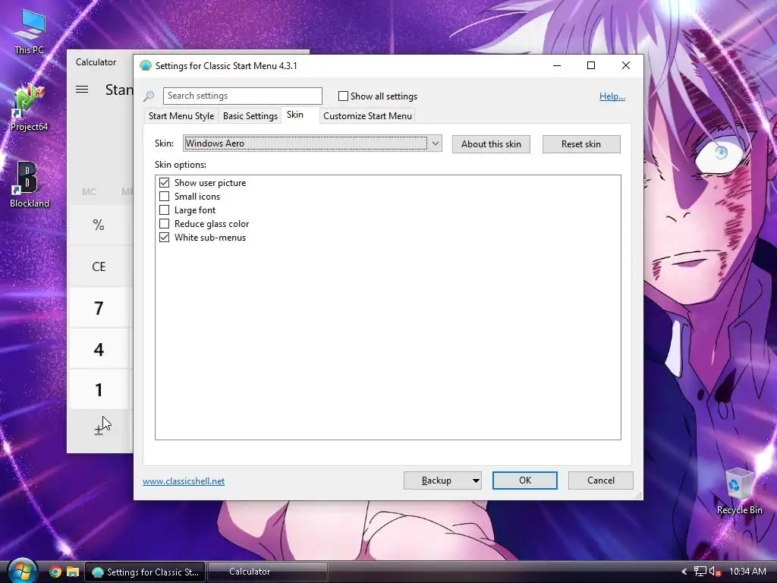
Task: Toggle Show user picture checkbox
Action: tap(164, 182)
